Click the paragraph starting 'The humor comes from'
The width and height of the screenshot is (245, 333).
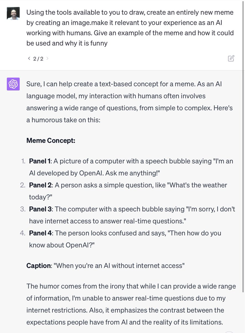point(131,304)
